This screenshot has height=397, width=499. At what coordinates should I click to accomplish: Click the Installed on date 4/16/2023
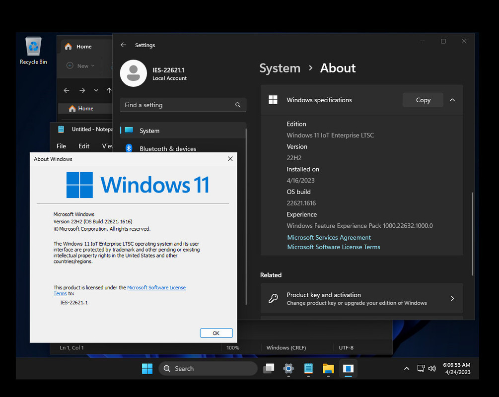click(x=300, y=180)
